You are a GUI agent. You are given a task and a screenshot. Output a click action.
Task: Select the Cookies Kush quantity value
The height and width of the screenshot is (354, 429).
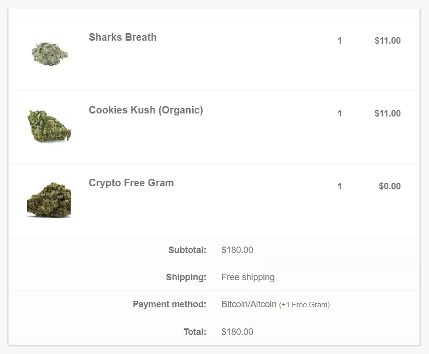click(x=340, y=113)
